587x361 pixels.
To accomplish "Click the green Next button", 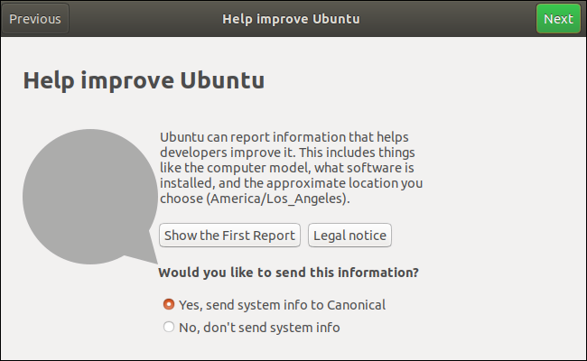I will (558, 19).
